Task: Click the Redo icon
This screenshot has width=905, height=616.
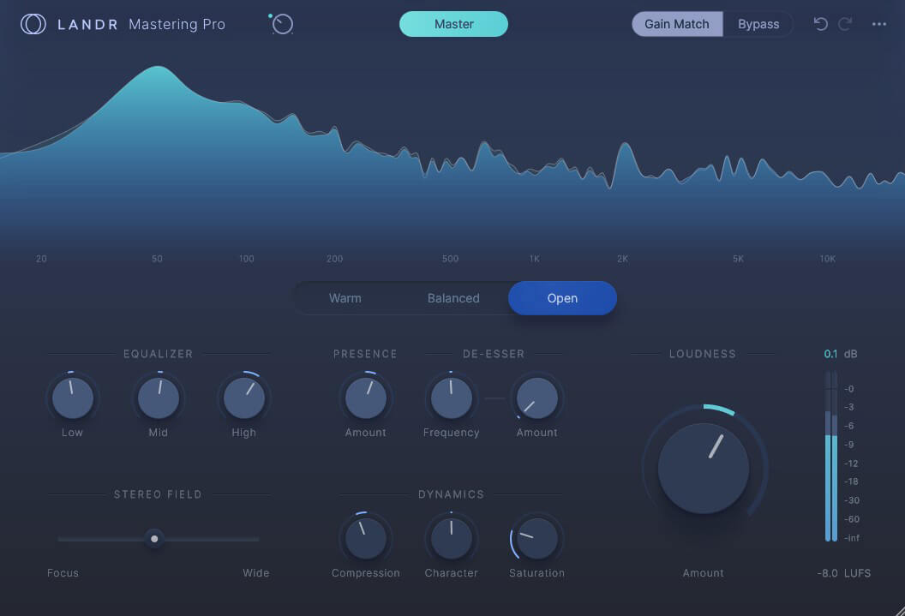Action: 843,24
